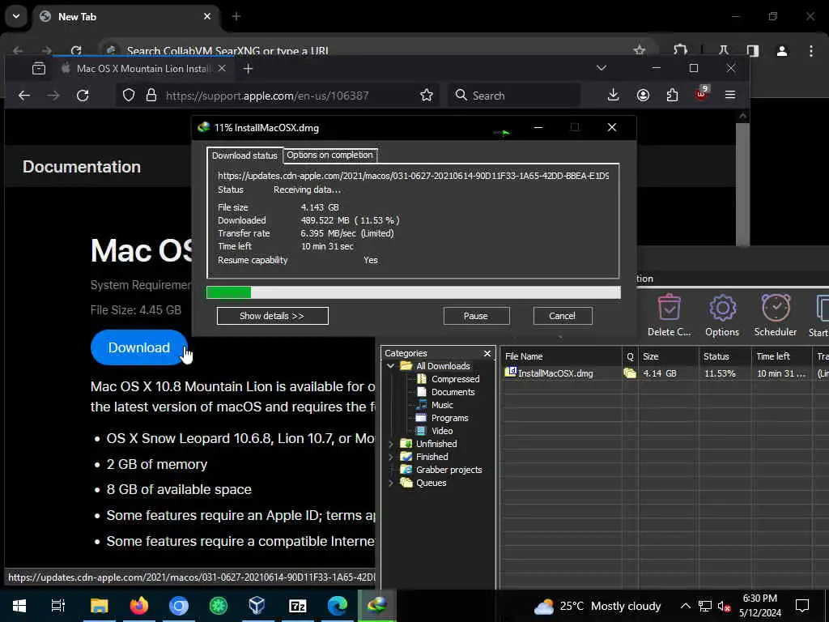Screen dimensions: 829x622
Task: Click the Firefox page vertical scrollbar
Action: pyautogui.click(x=743, y=185)
